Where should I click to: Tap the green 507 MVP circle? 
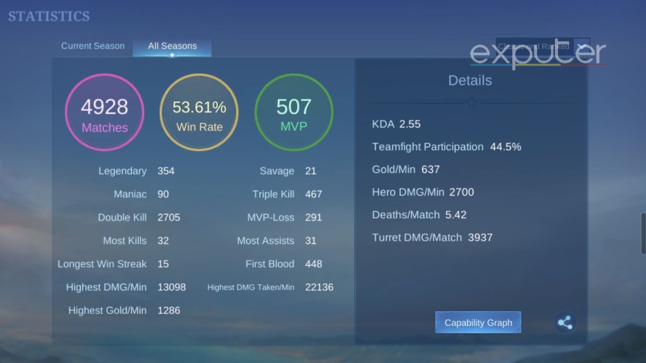click(x=294, y=112)
